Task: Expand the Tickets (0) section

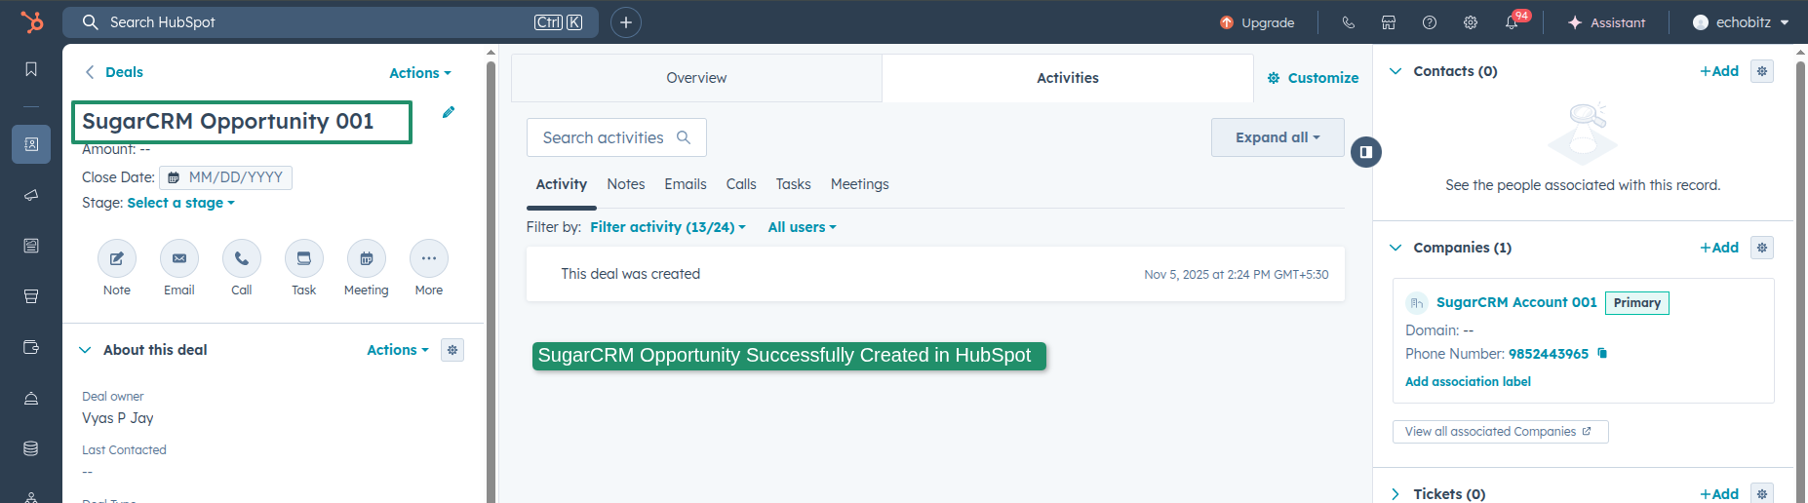Action: pos(1395,494)
